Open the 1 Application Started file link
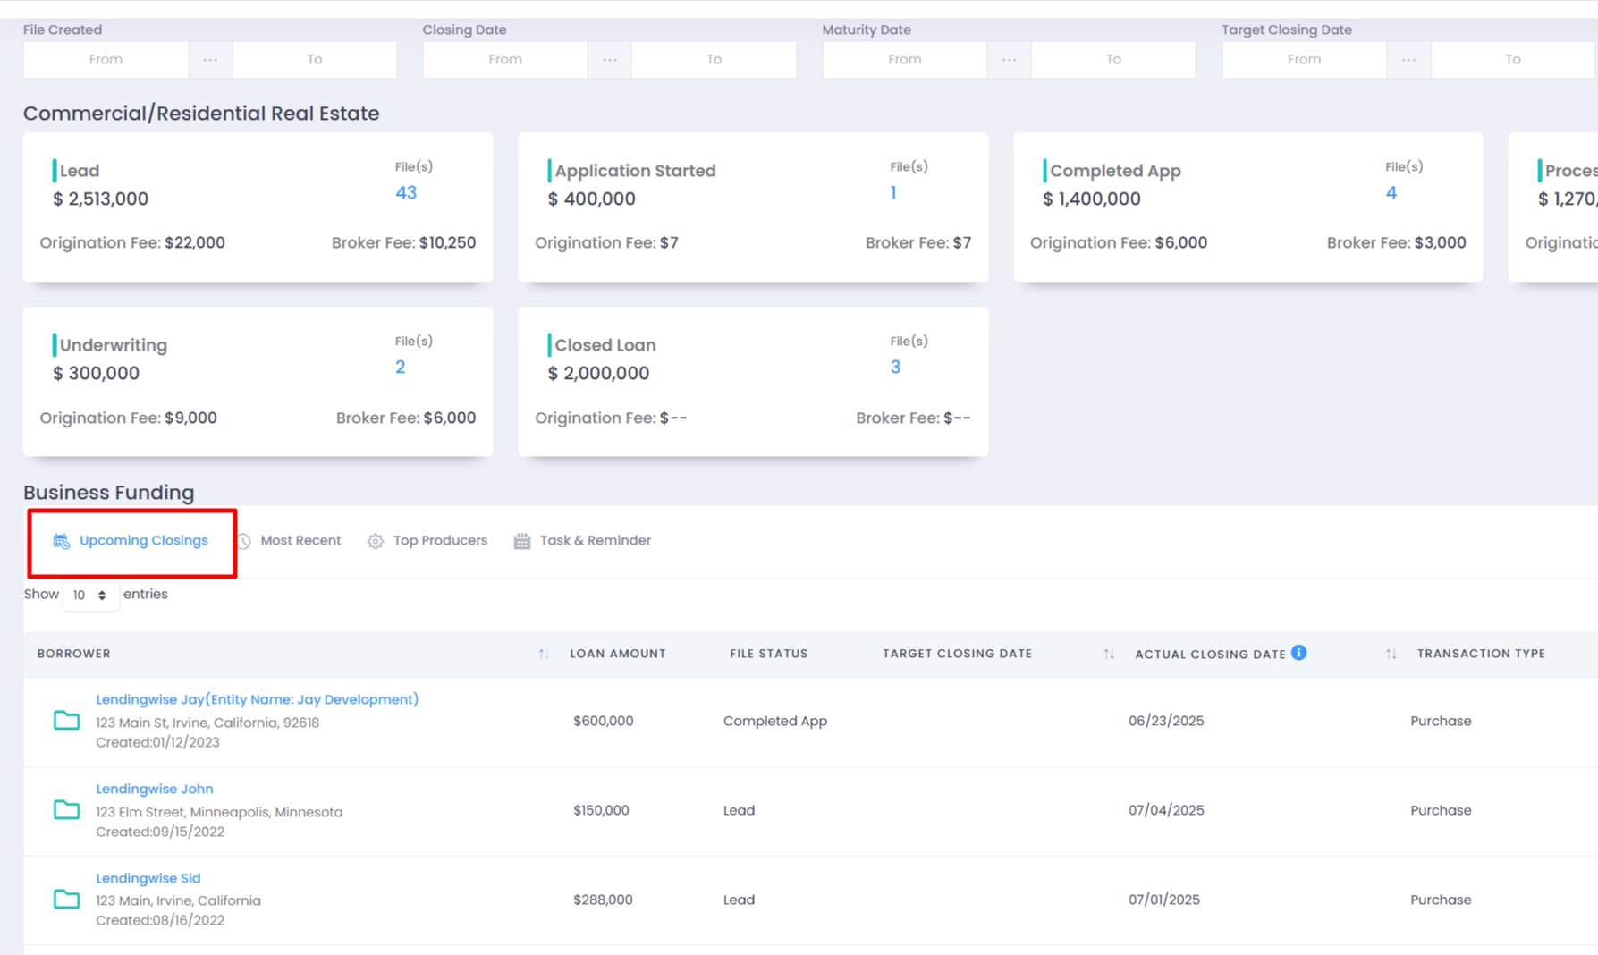Image resolution: width=1598 pixels, height=955 pixels. tap(893, 192)
